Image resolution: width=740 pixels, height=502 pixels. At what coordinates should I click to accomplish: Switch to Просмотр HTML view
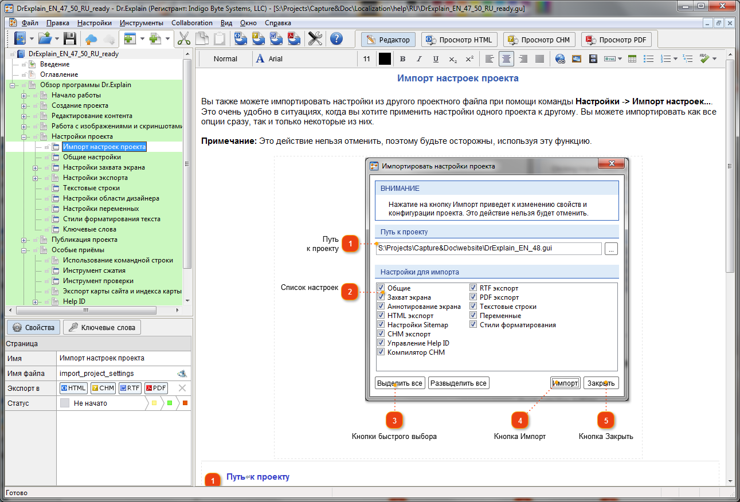tap(459, 40)
